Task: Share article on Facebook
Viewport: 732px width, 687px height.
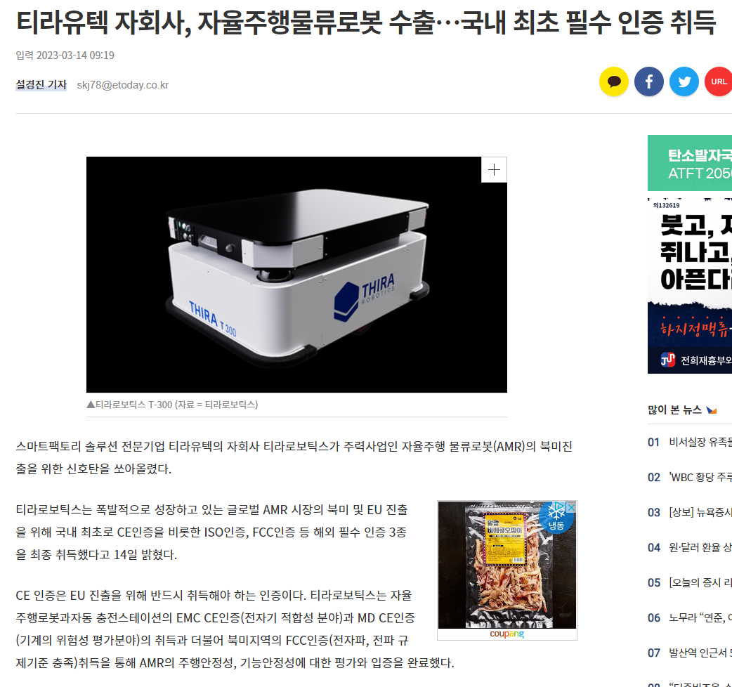Action: point(649,81)
